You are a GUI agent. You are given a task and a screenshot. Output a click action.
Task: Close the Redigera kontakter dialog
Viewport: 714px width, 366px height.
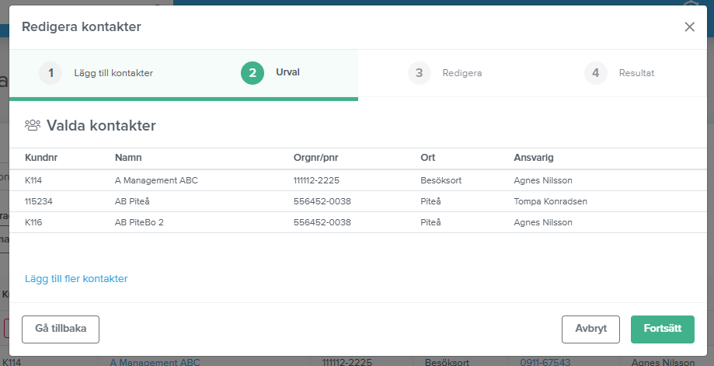pos(689,27)
